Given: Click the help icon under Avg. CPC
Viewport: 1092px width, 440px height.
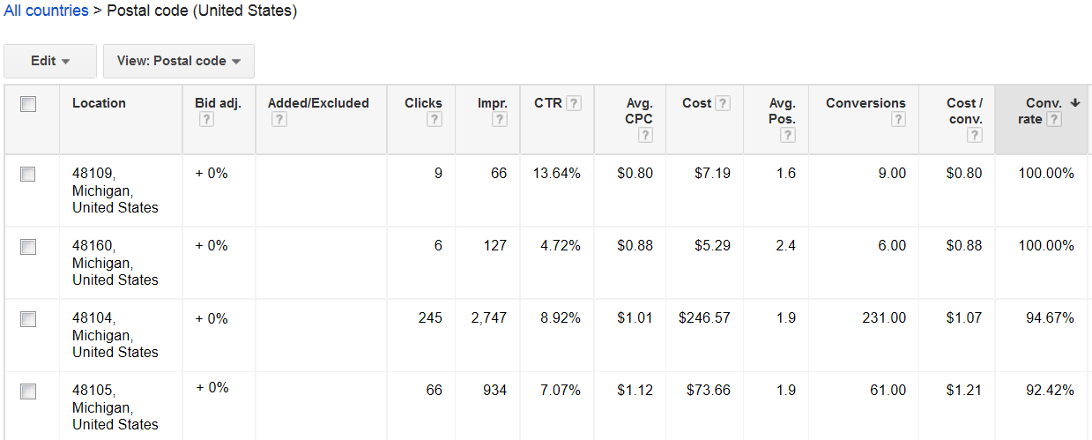Looking at the screenshot, I should coord(645,135).
